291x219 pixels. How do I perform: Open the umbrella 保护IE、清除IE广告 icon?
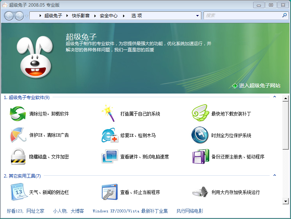click(x=18, y=135)
